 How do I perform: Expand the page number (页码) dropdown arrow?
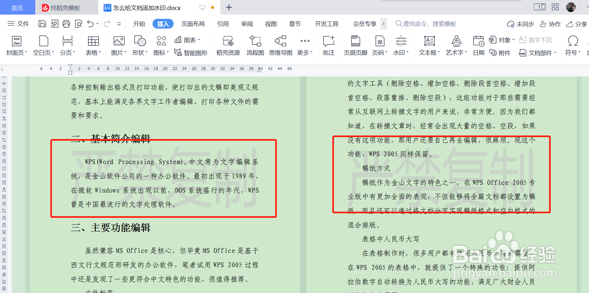click(386, 52)
